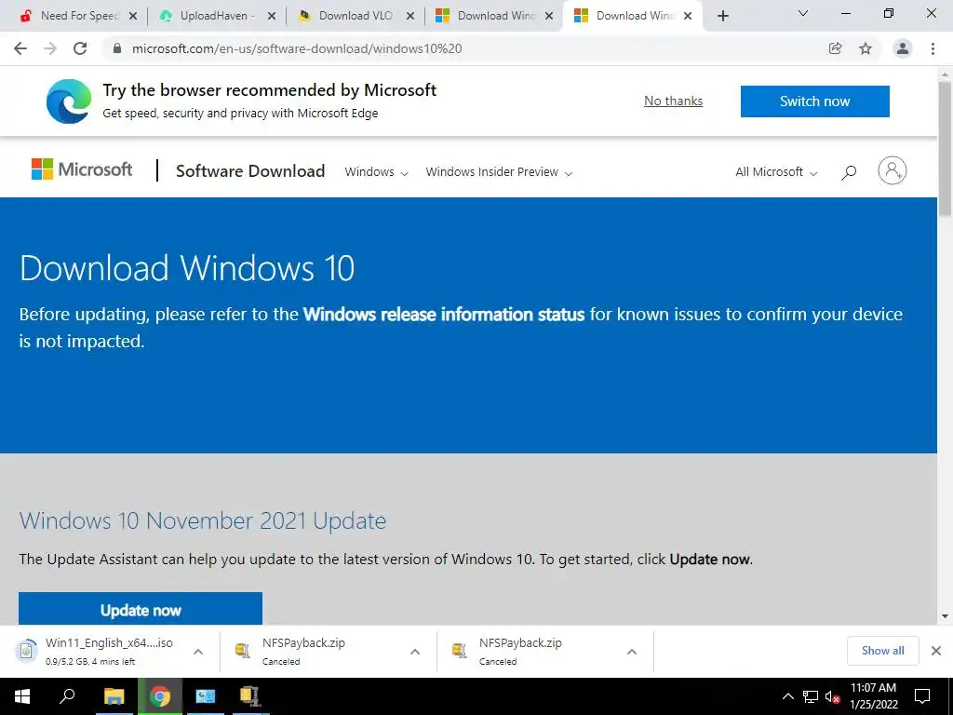Dismiss Edge banner with No thanks
953x715 pixels.
pos(674,101)
